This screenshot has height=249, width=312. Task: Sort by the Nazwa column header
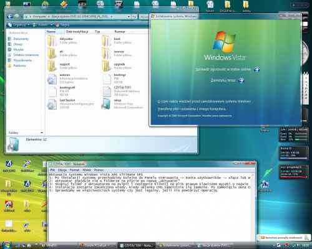(55, 32)
